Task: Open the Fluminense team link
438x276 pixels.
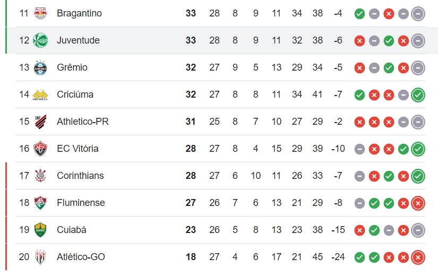Action: pyautogui.click(x=81, y=203)
